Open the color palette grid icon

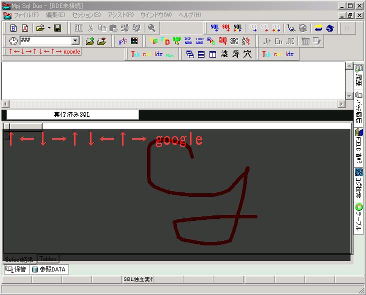[x=134, y=41]
